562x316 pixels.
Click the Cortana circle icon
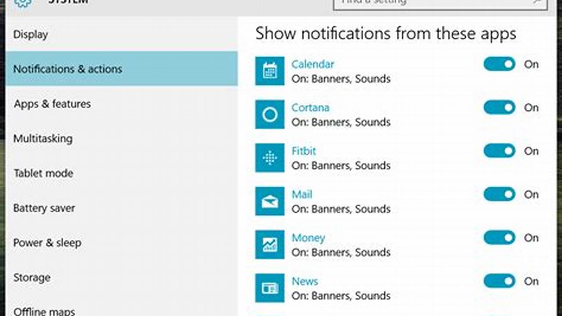point(269,115)
